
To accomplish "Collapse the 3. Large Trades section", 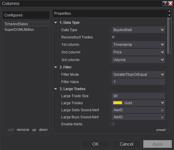I will (x=55, y=89).
